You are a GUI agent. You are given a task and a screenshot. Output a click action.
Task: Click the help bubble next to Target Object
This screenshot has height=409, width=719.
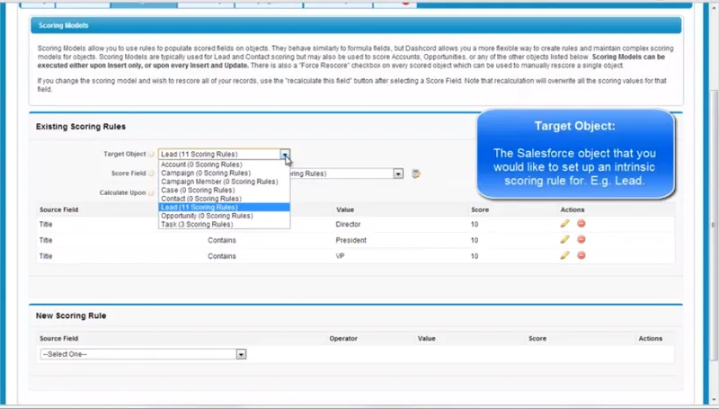[x=151, y=154]
